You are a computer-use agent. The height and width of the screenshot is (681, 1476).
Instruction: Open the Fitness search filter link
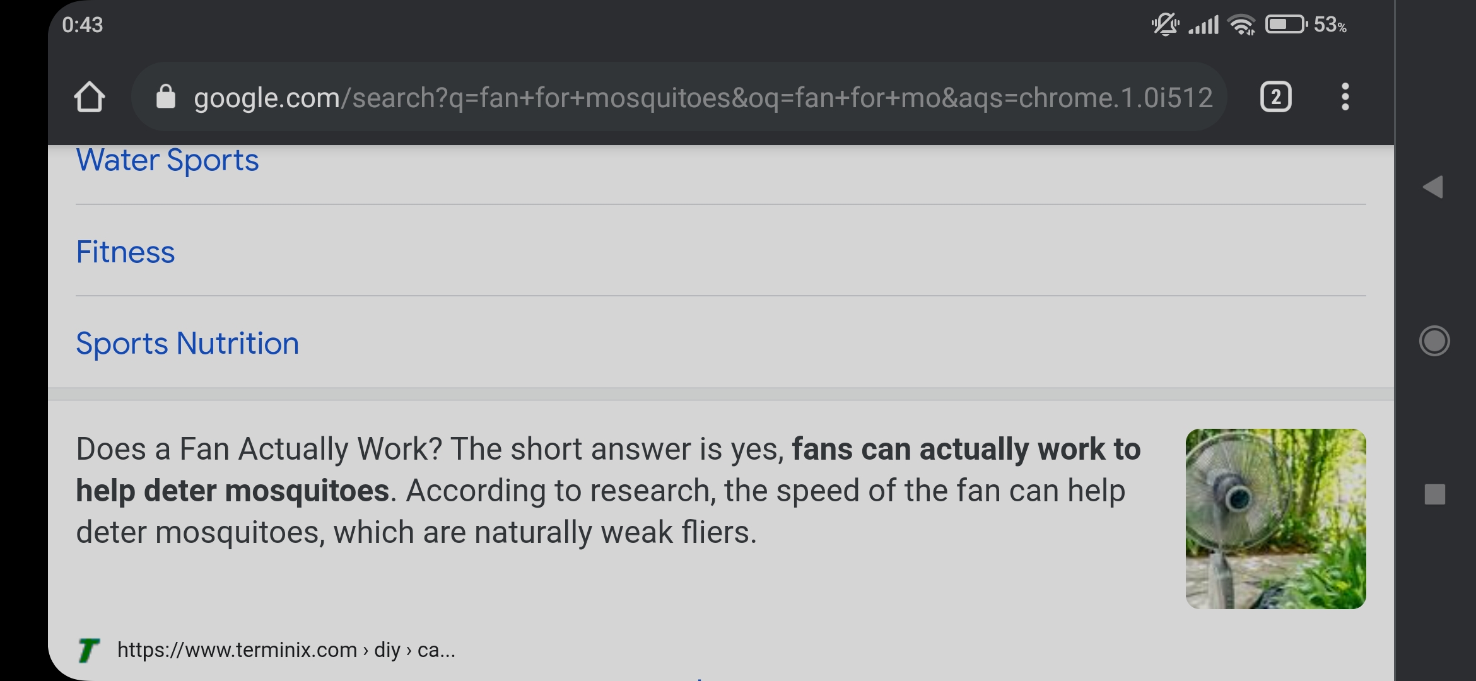125,252
